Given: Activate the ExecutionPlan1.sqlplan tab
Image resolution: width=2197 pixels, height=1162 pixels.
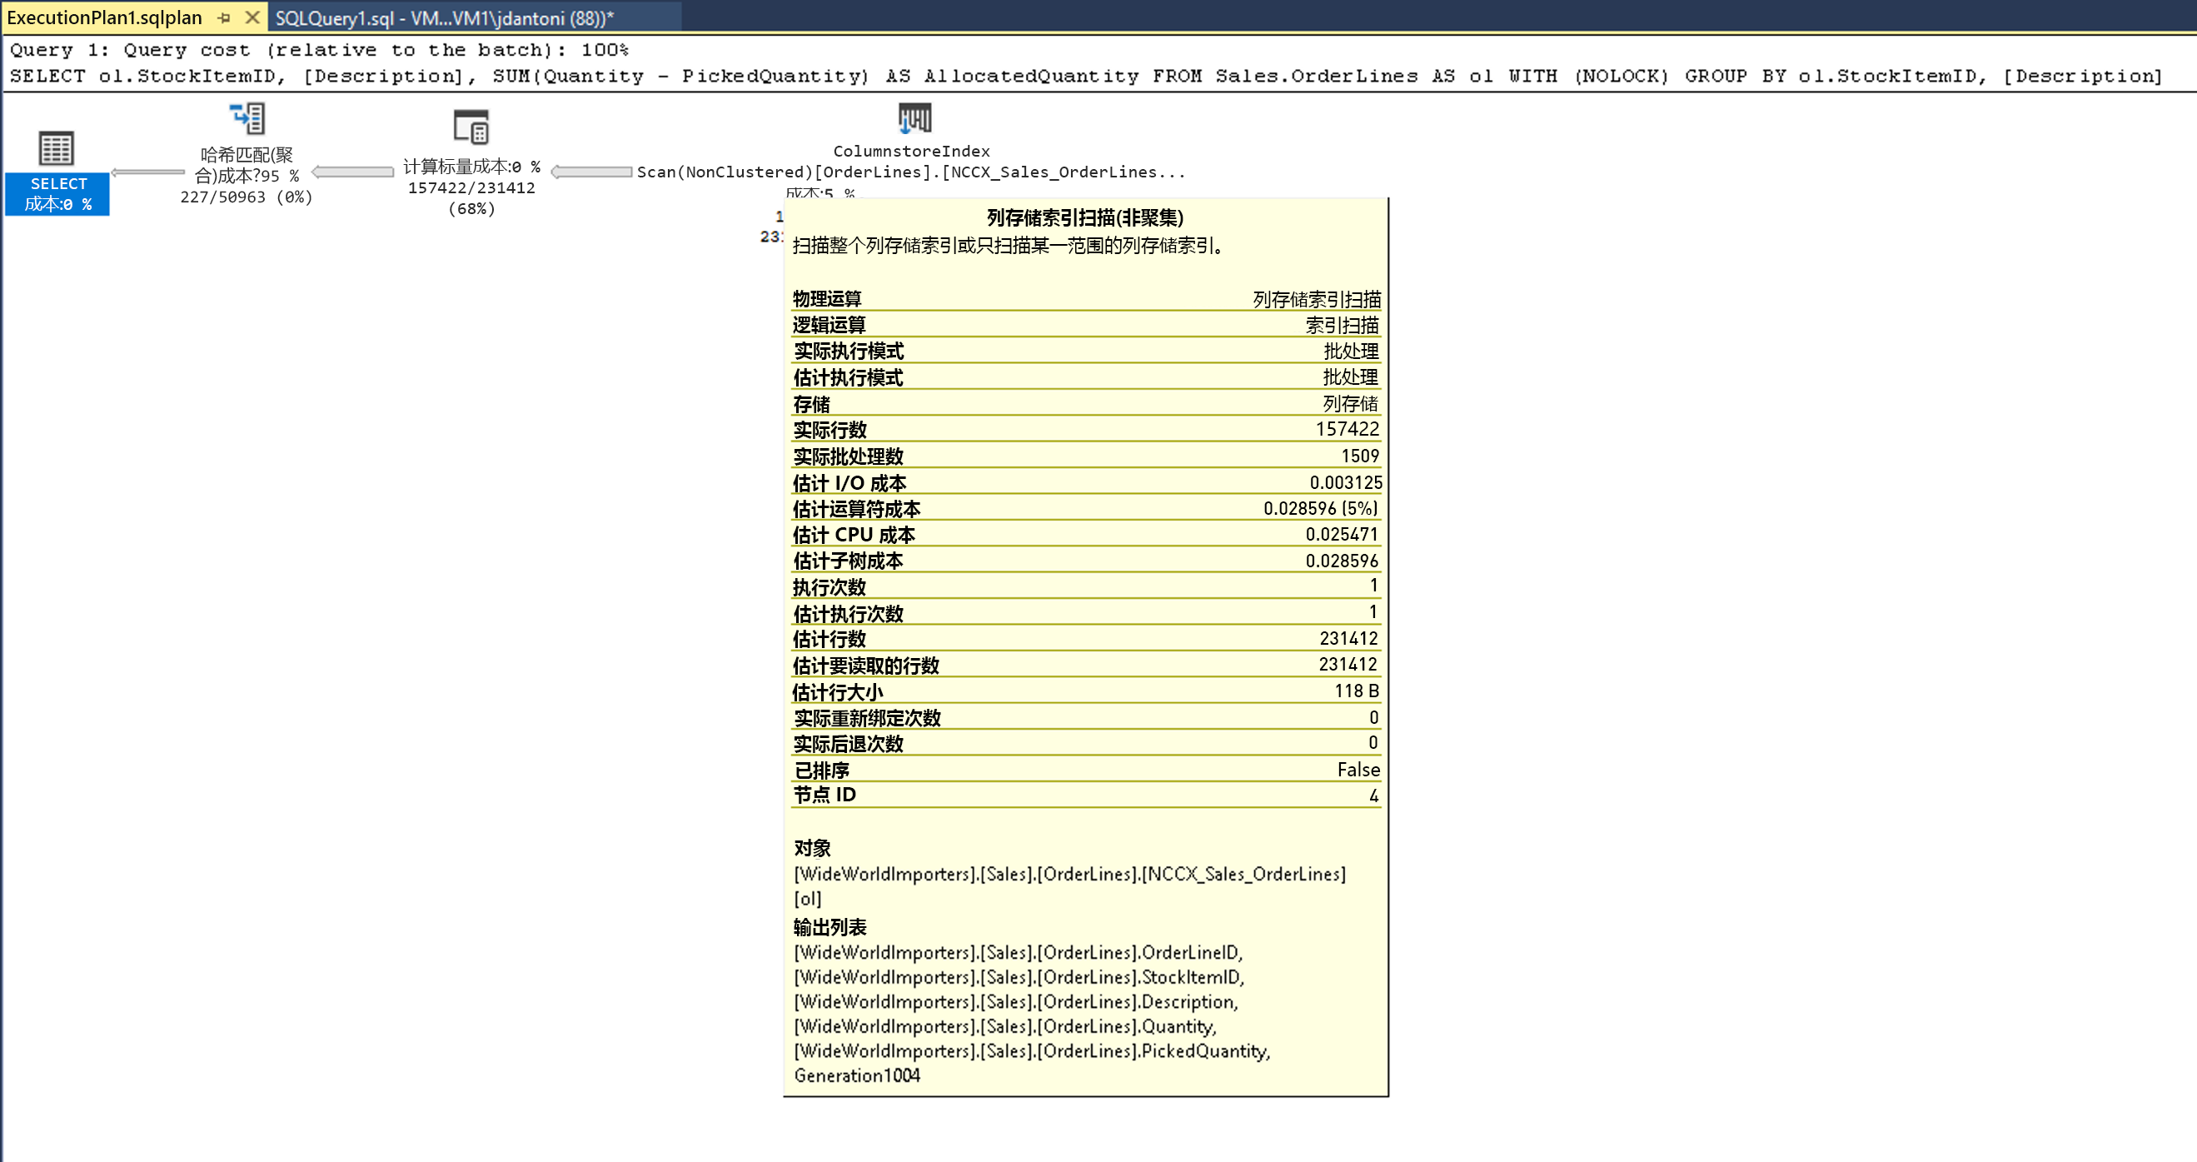Looking at the screenshot, I should (x=104, y=18).
